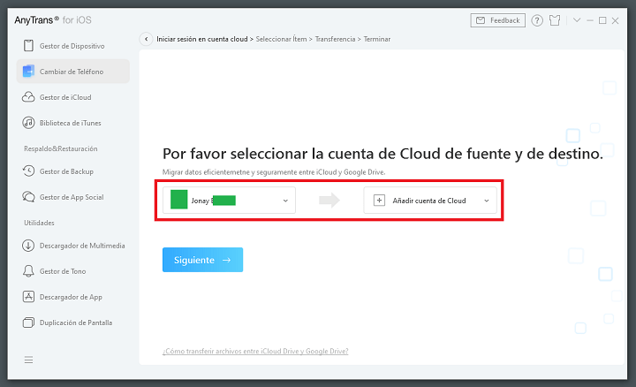Click the Gestor de Tono bell icon
This screenshot has width=636, height=387.
[x=28, y=271]
